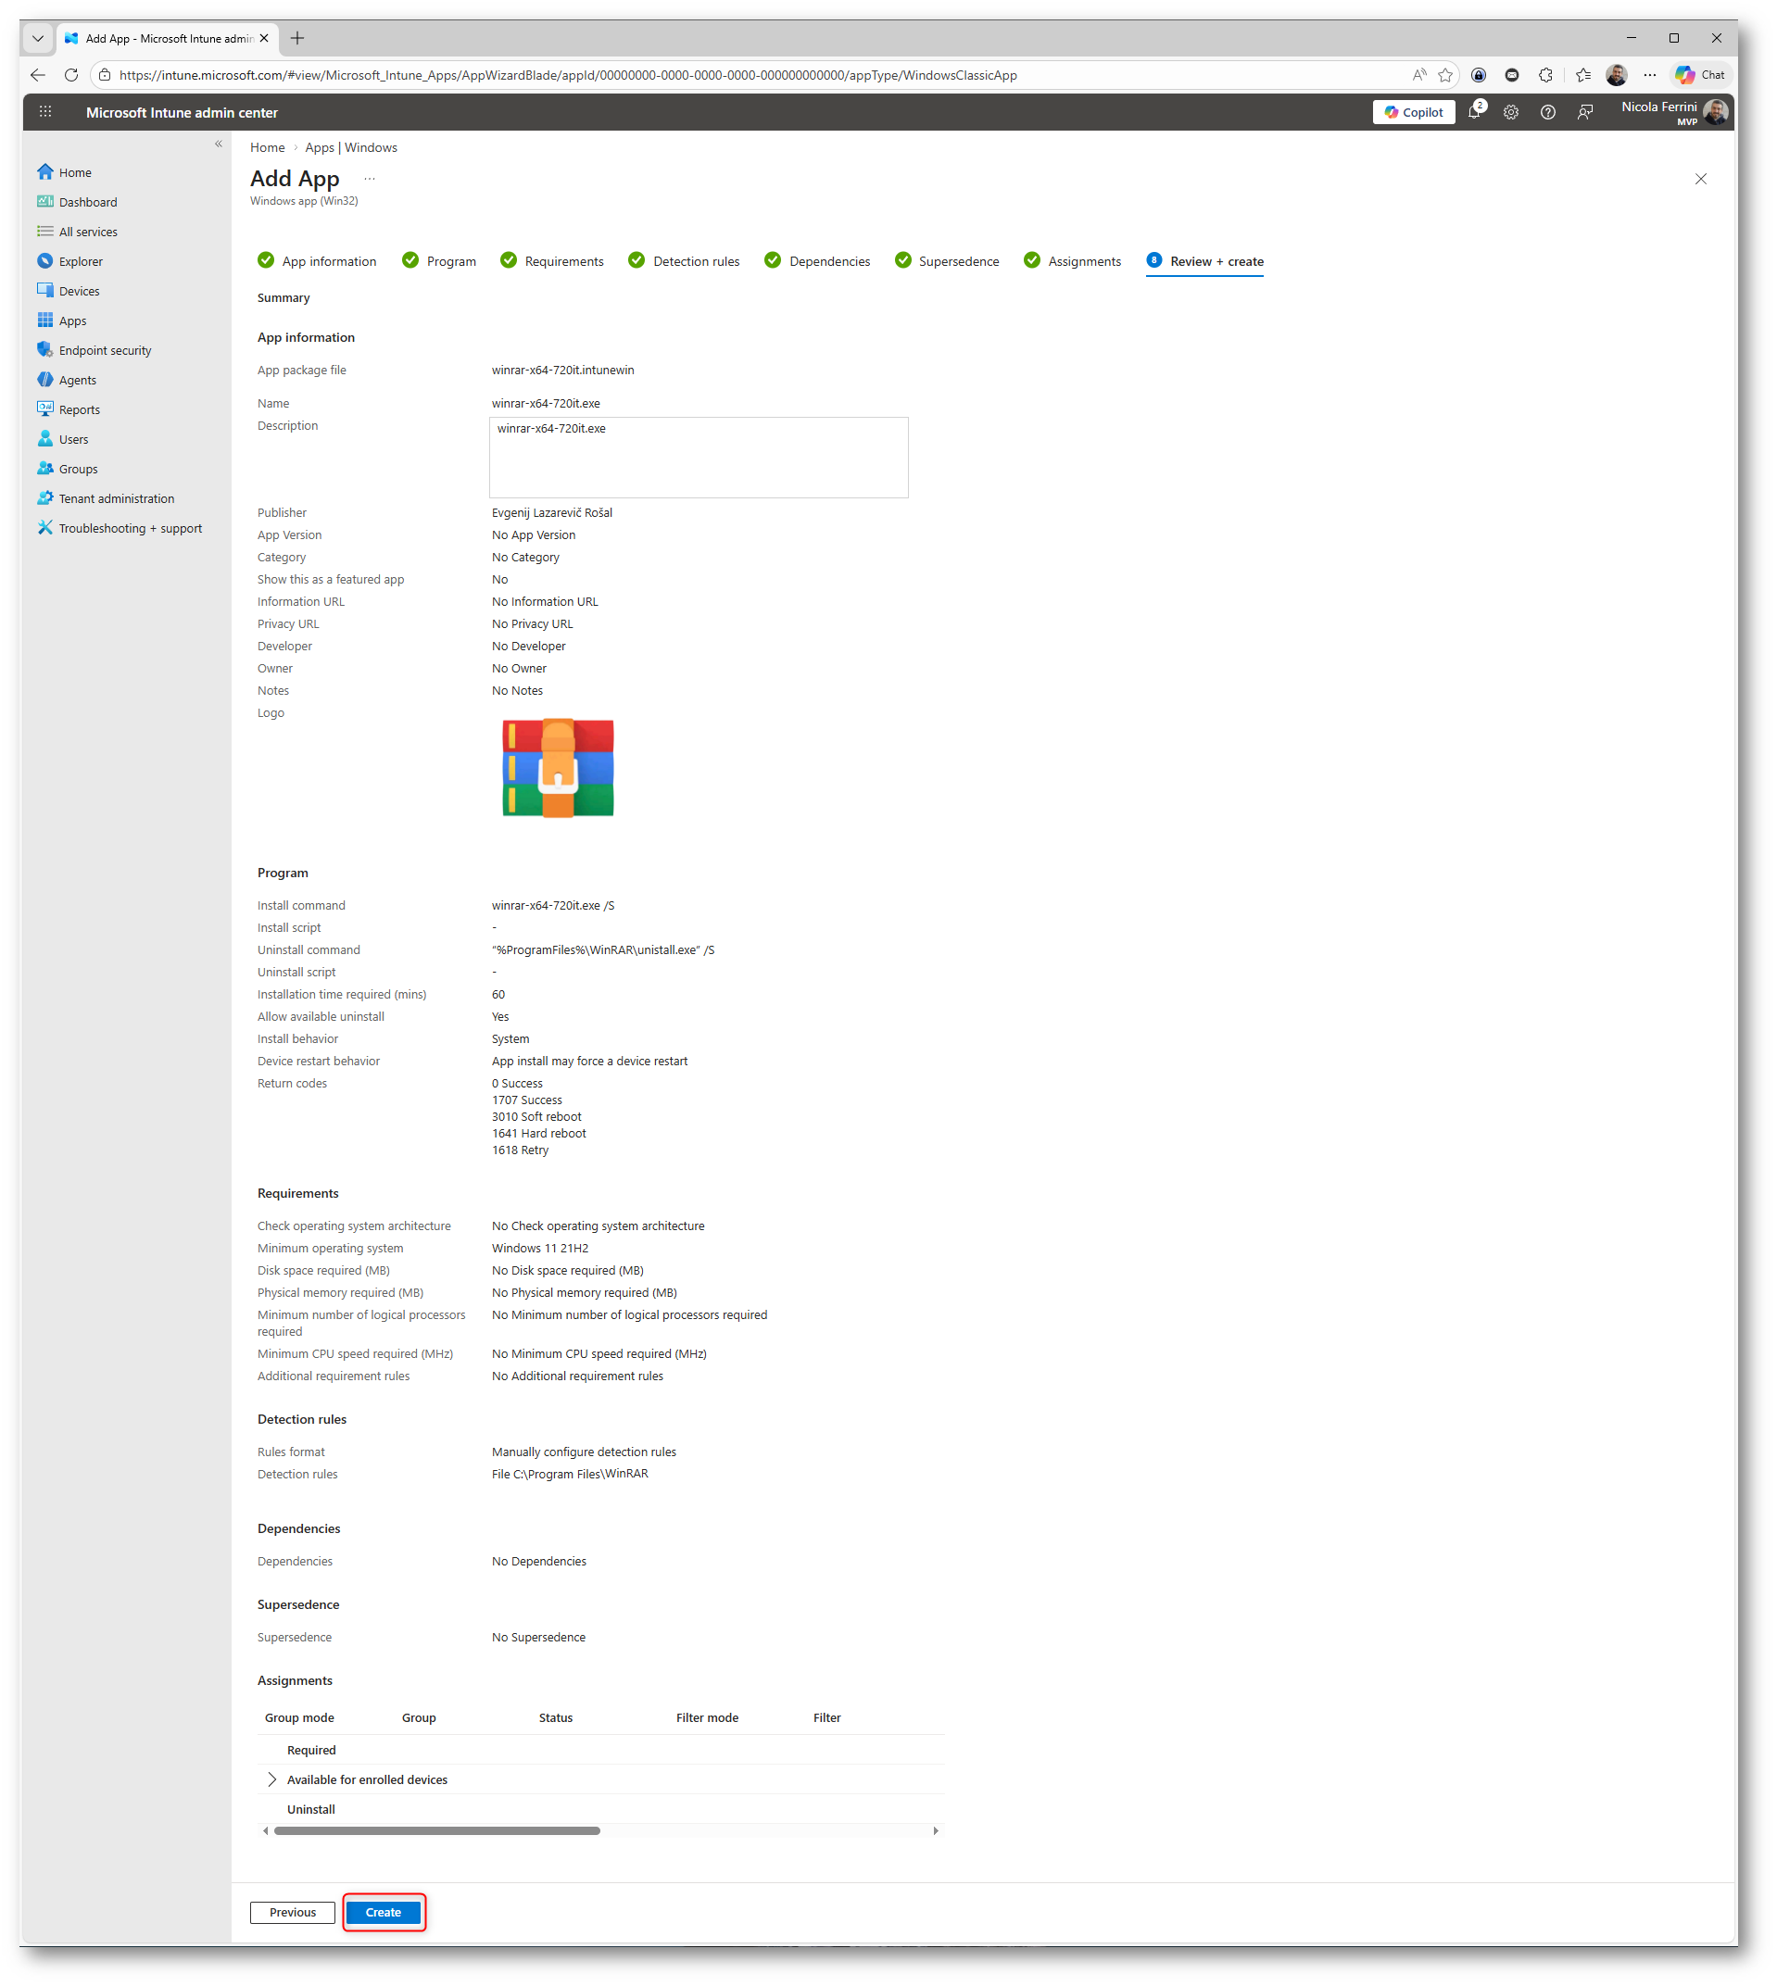Image resolution: width=1777 pixels, height=1986 pixels.
Task: Open Users in the sidebar
Action: tap(62, 439)
